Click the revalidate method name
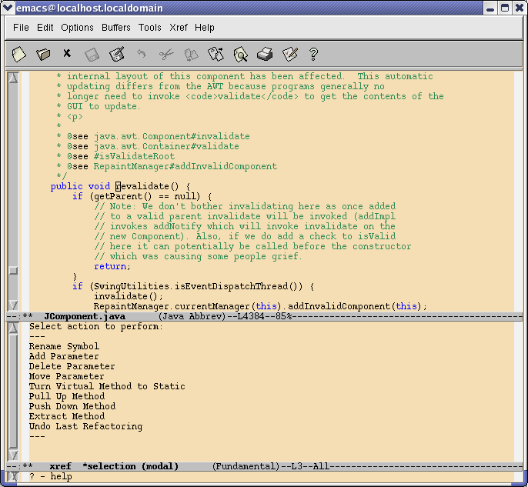The image size is (528, 487). (147, 186)
